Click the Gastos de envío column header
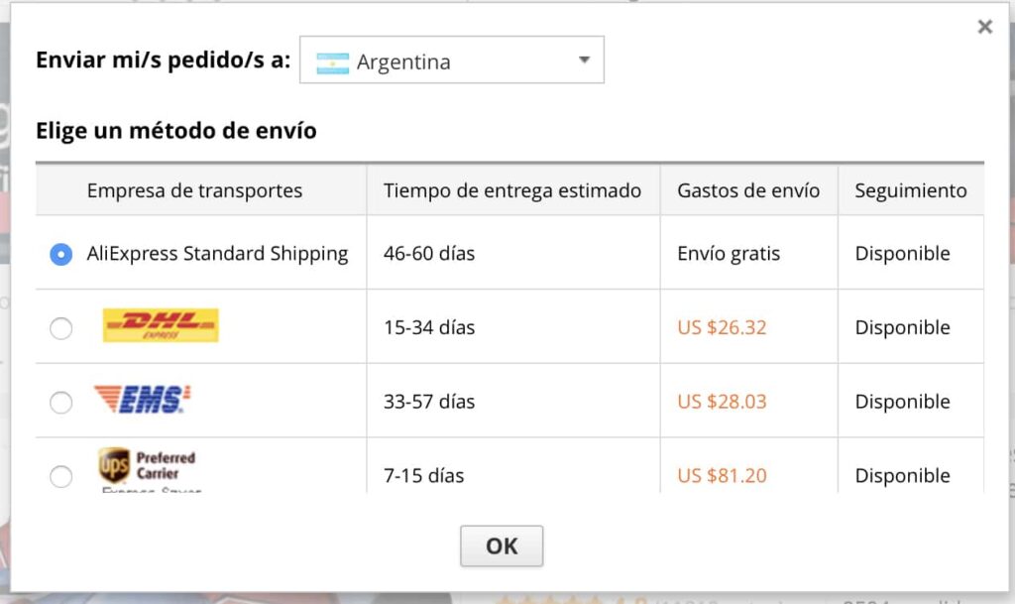The image size is (1015, 604). click(x=748, y=190)
